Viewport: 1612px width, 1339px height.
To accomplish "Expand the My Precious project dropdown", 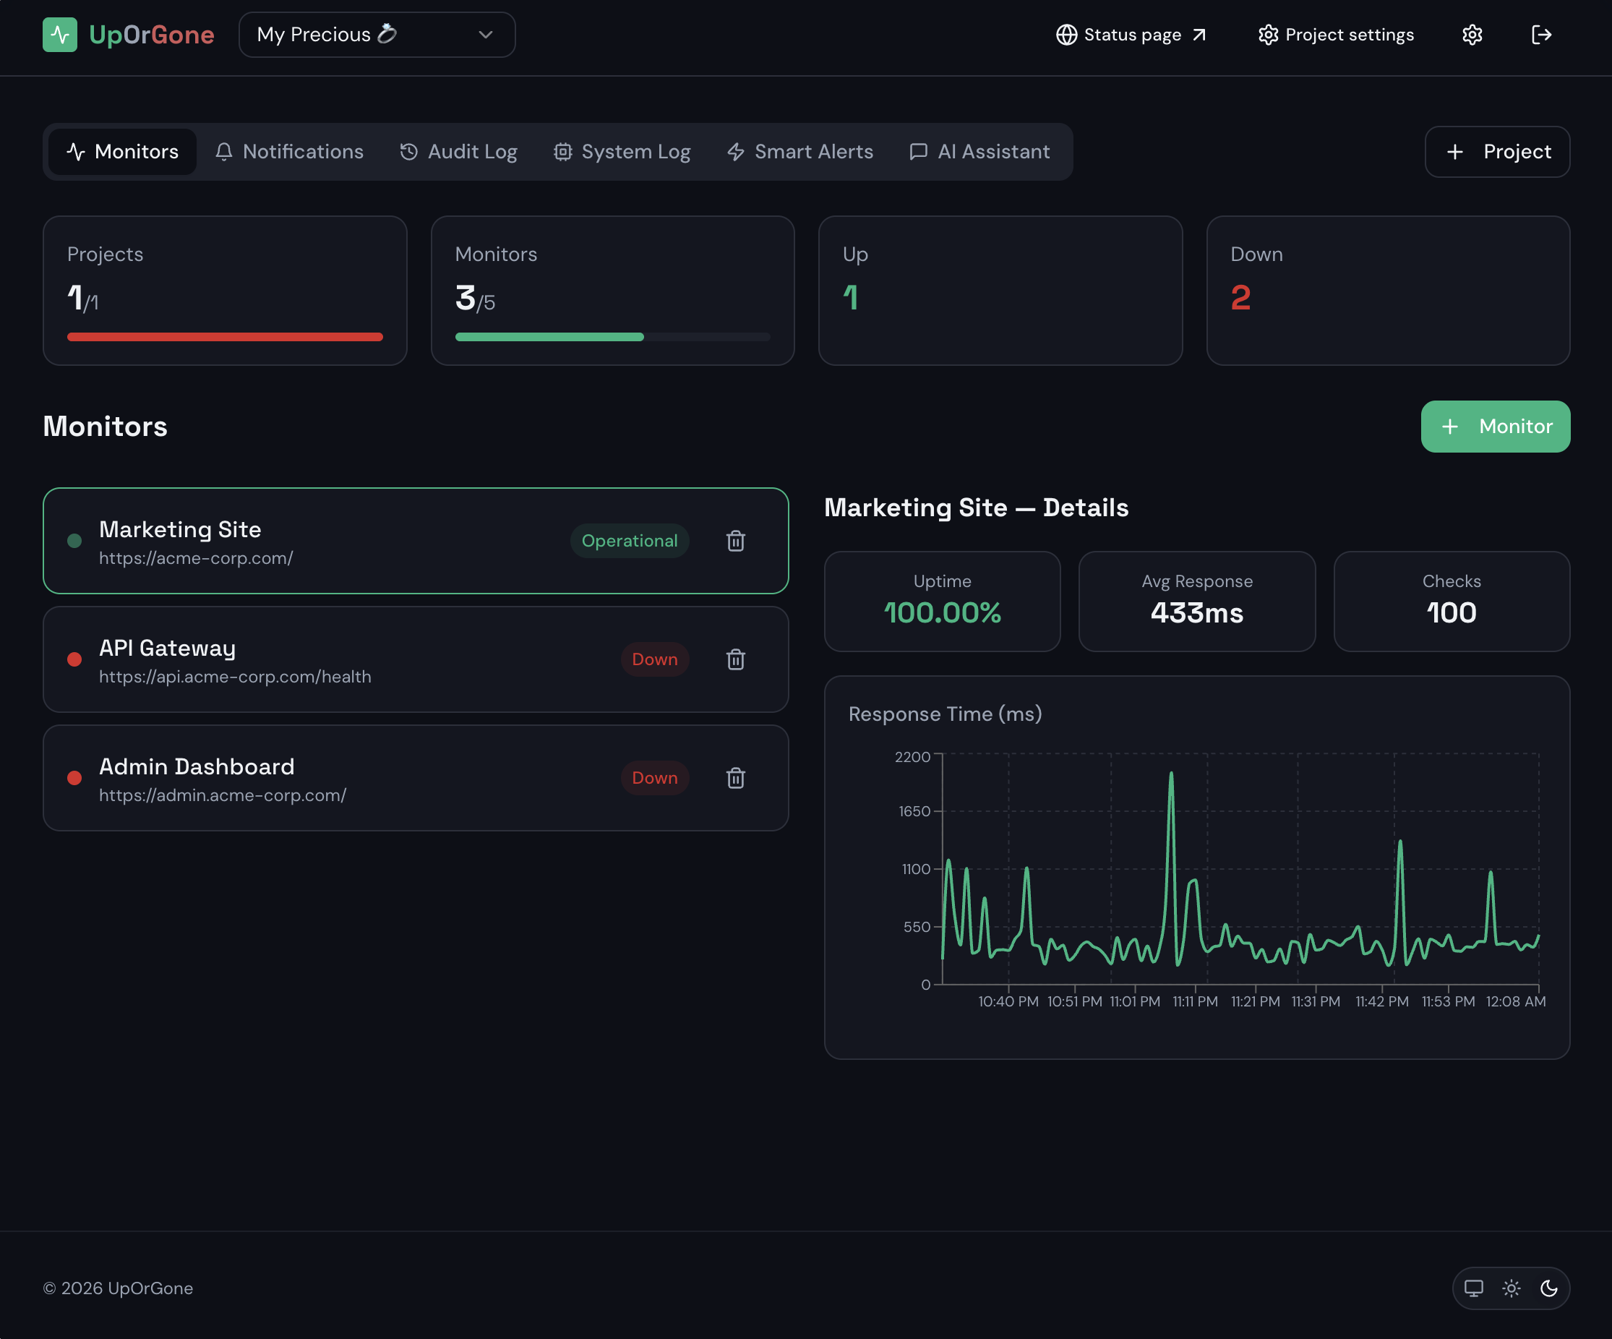I will click(376, 35).
